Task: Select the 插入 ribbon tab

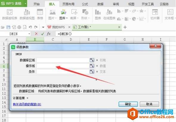Action: [52, 4]
